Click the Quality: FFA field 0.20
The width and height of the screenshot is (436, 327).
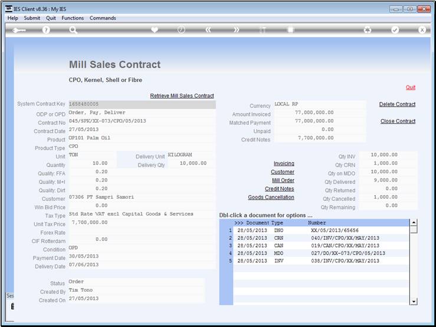click(142, 172)
